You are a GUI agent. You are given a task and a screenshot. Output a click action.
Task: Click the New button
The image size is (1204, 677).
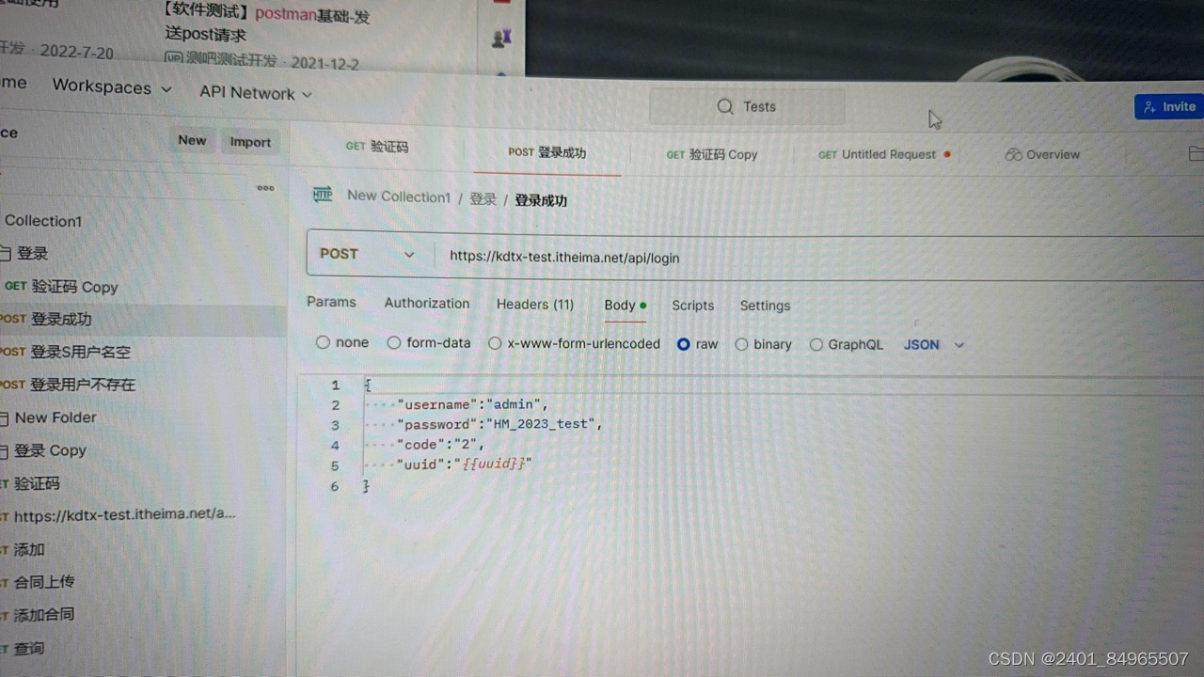(192, 140)
